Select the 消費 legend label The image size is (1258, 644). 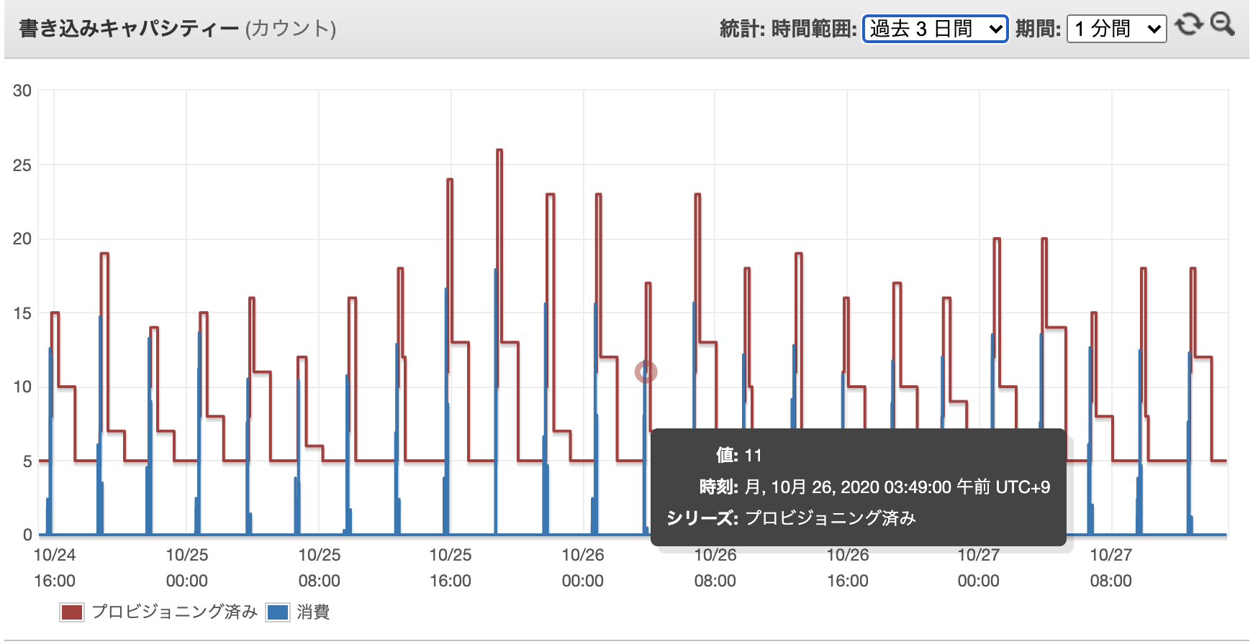(x=313, y=612)
